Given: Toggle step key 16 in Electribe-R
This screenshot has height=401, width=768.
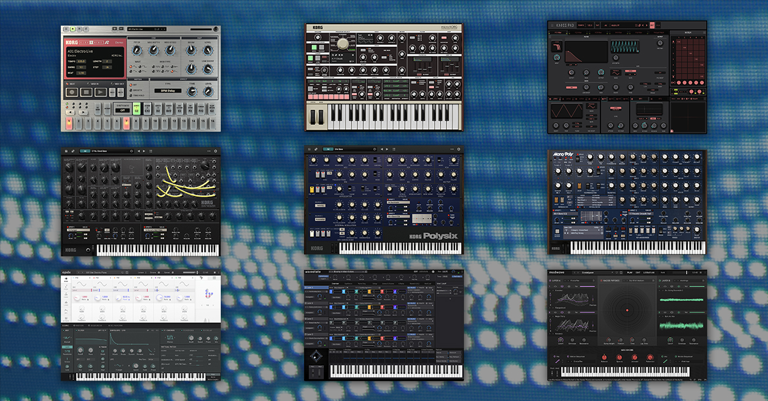Looking at the screenshot, I should coord(212,123).
